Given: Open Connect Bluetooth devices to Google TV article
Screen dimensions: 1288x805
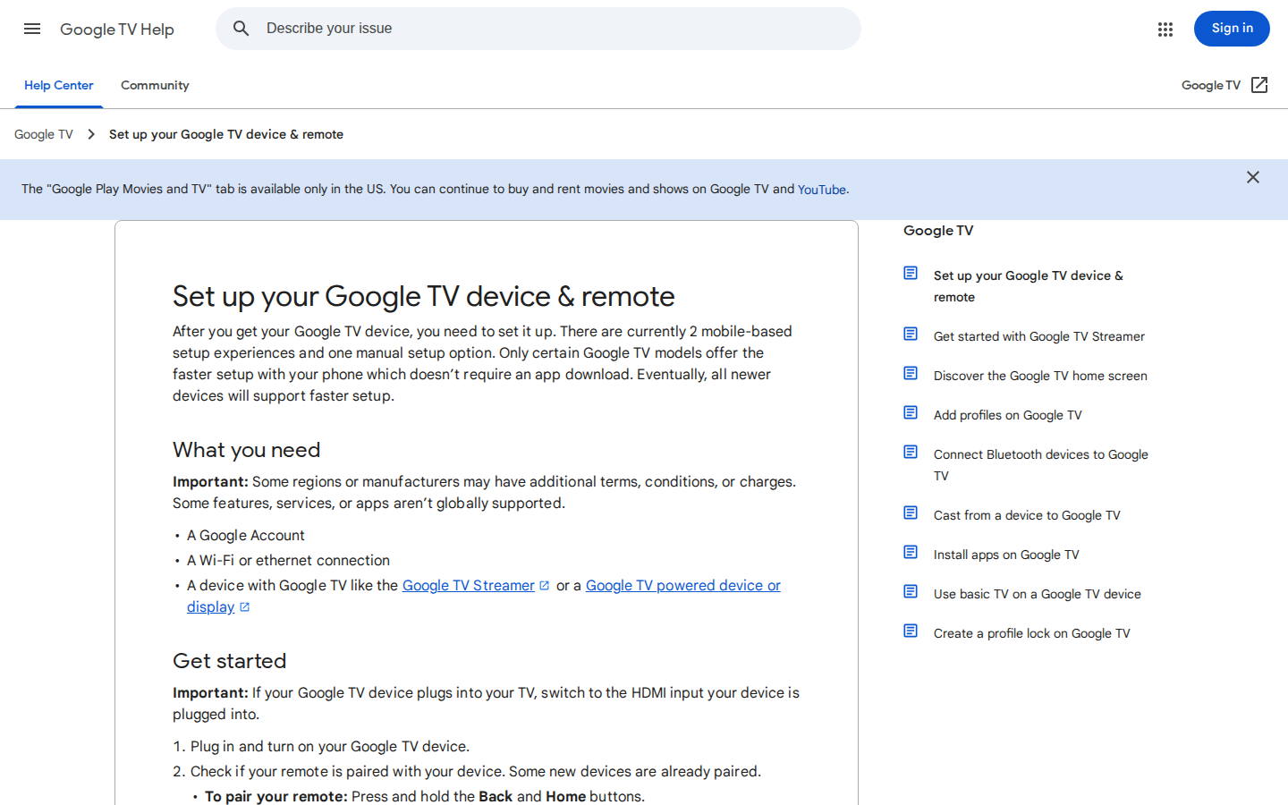Looking at the screenshot, I should click(1041, 465).
